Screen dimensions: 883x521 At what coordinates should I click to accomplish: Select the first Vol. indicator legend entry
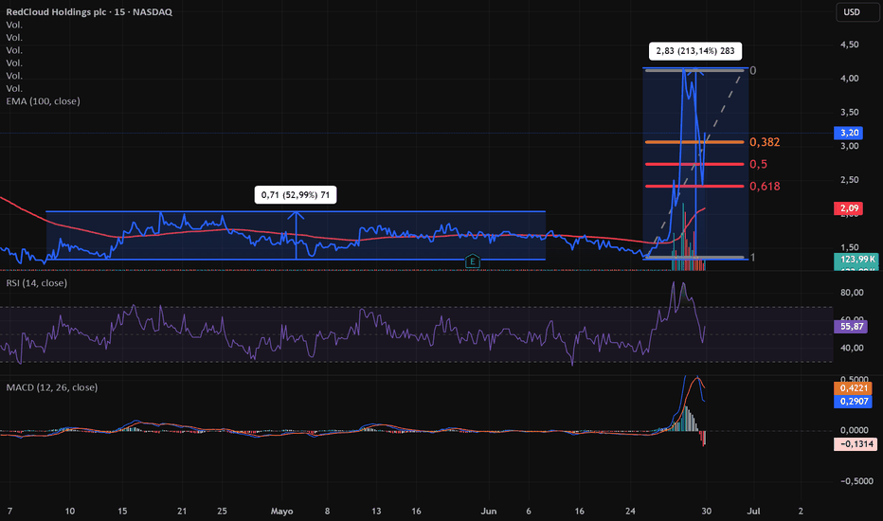tap(14, 25)
